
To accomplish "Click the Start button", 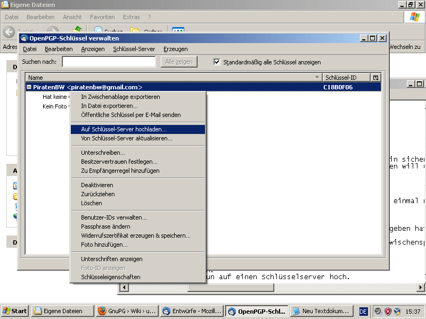I will click(15, 311).
